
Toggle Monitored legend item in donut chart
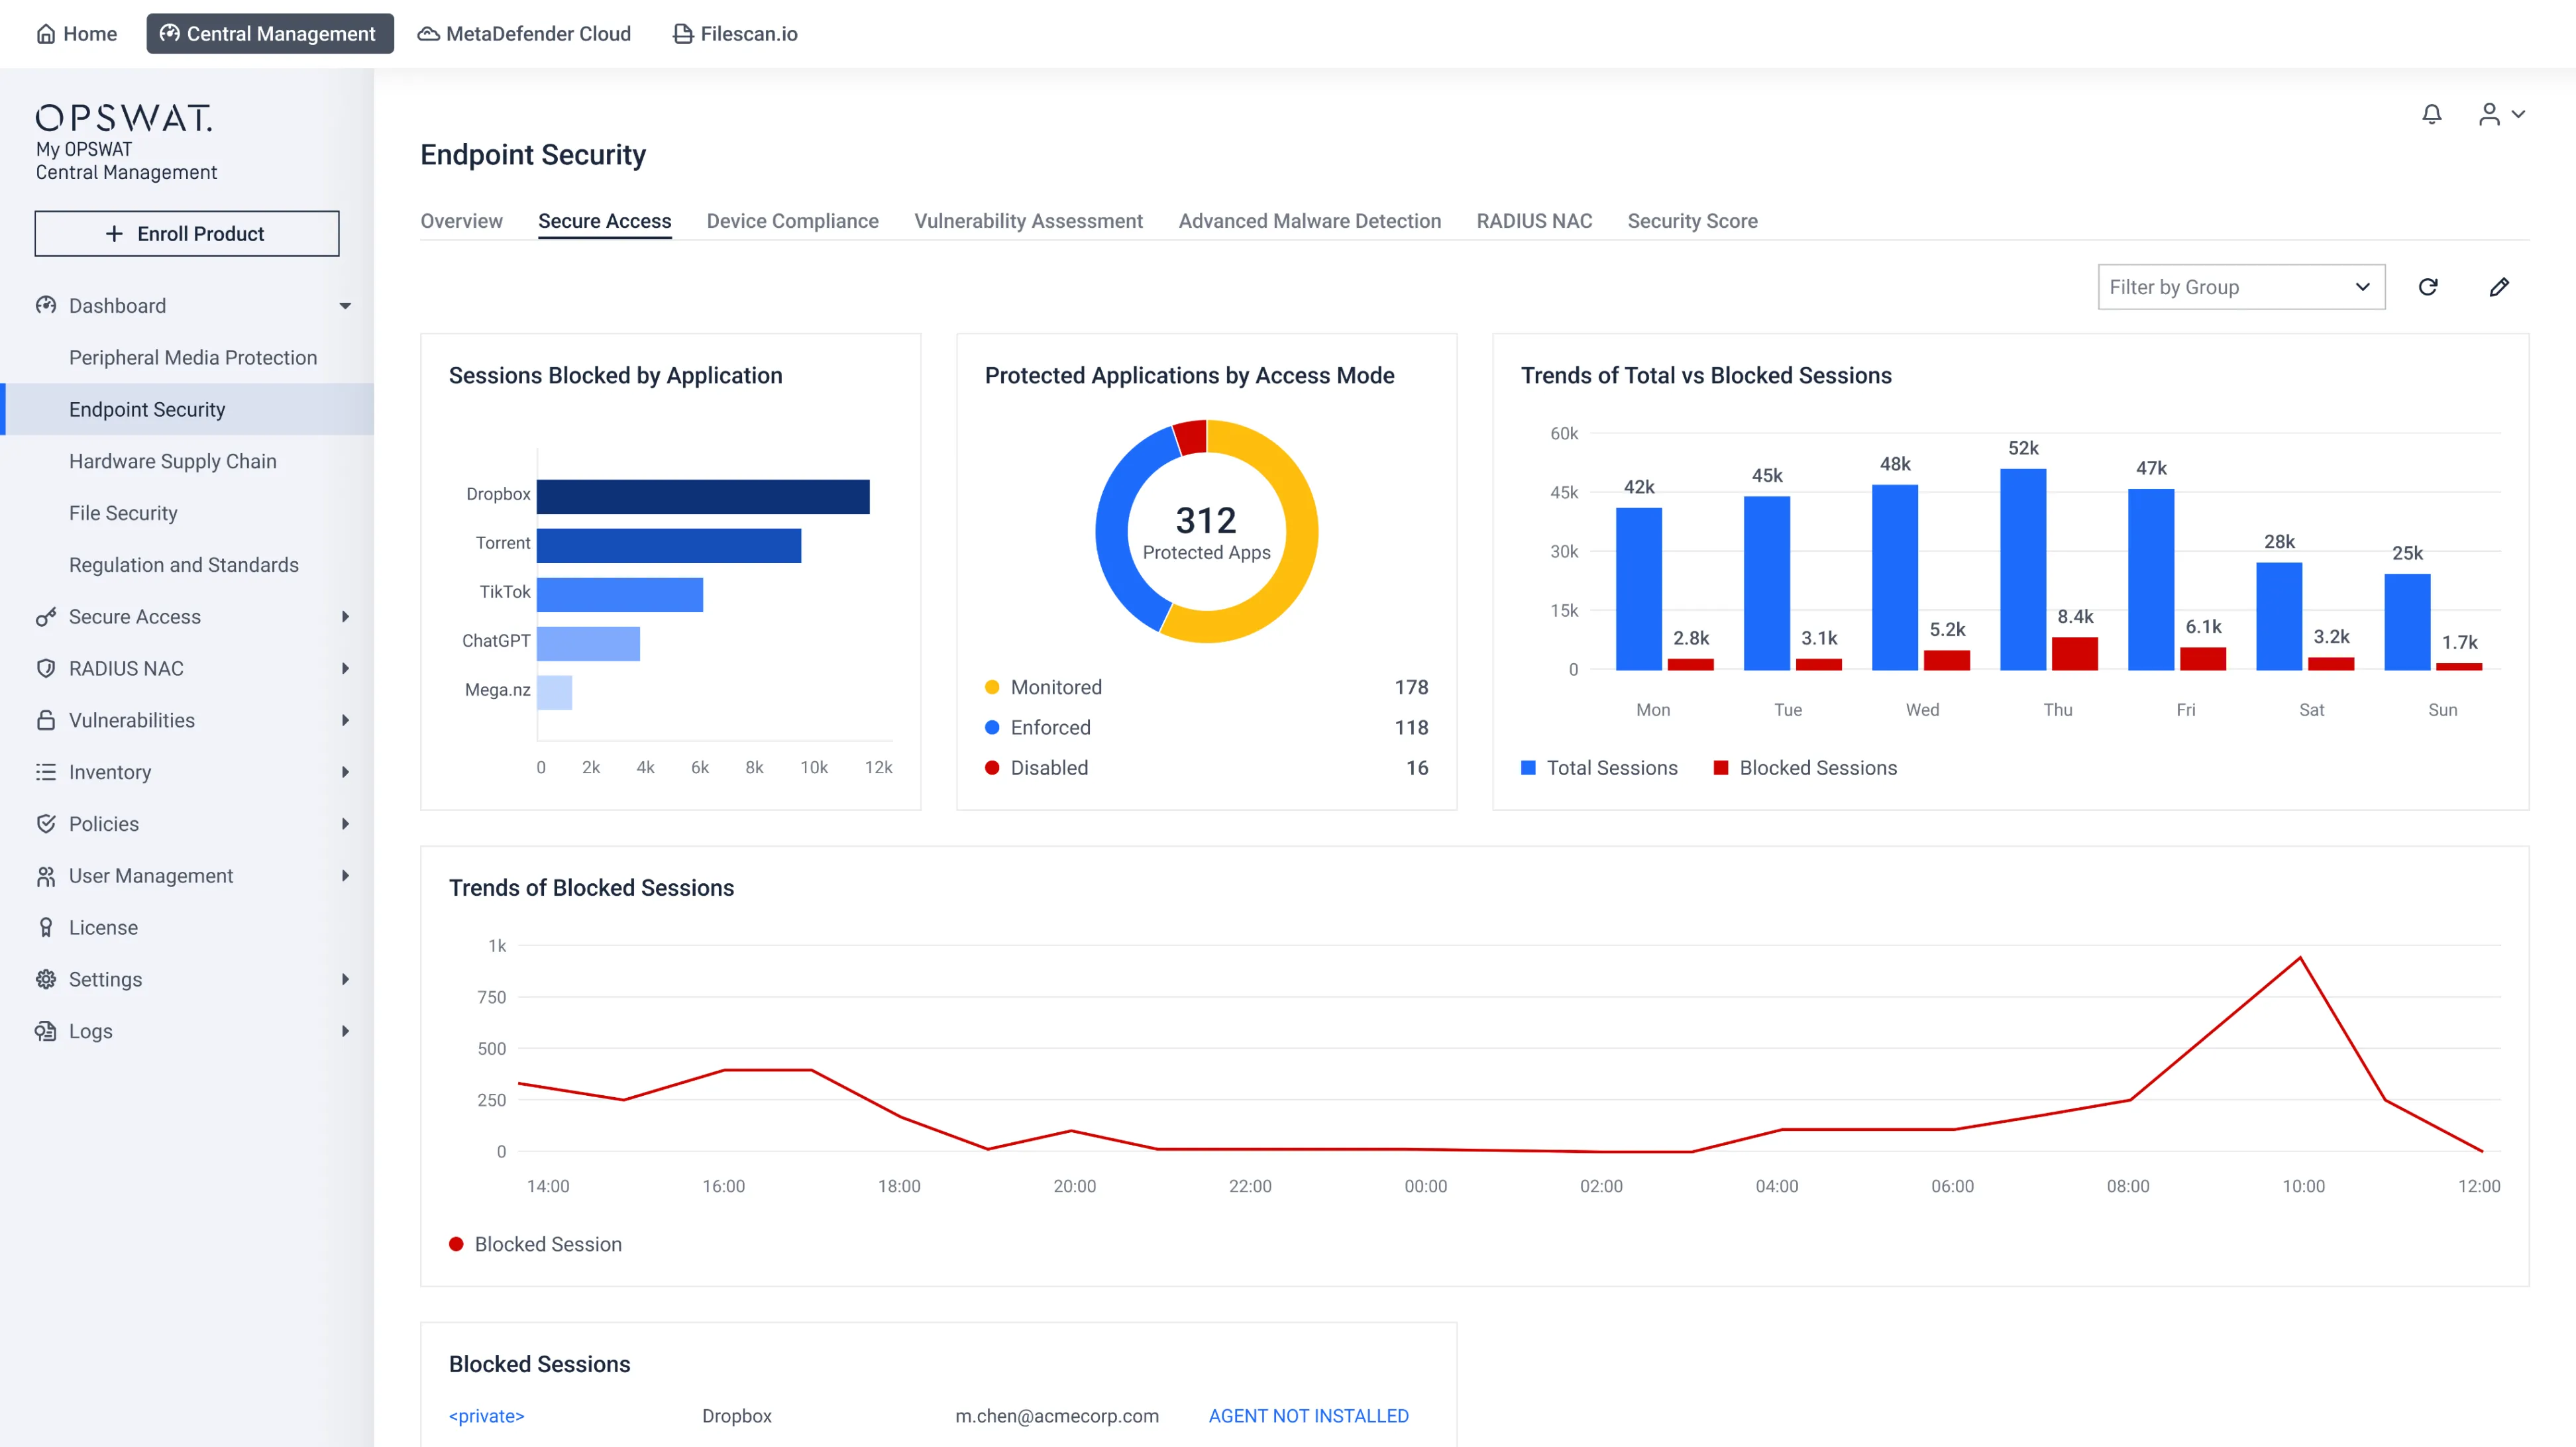(1055, 687)
